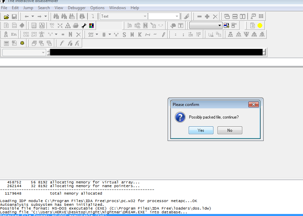Click the minus collapse toolbar icon
This screenshot has width=303, height=216.
[200, 17]
